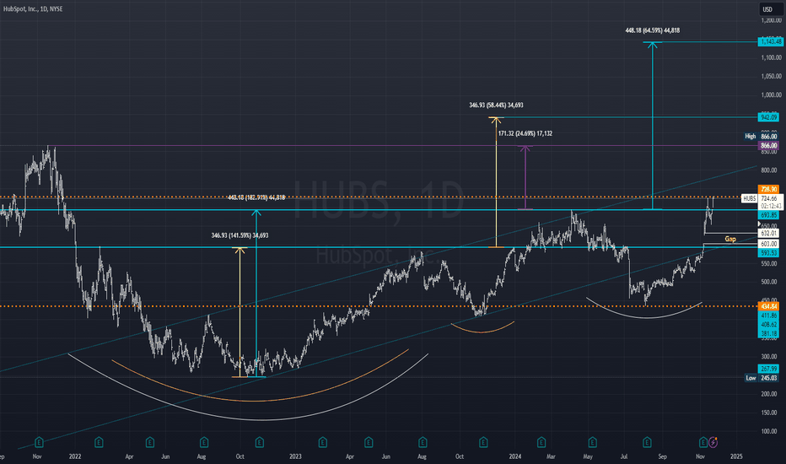
Task: Click the 408.62 price label
Action: (768, 325)
